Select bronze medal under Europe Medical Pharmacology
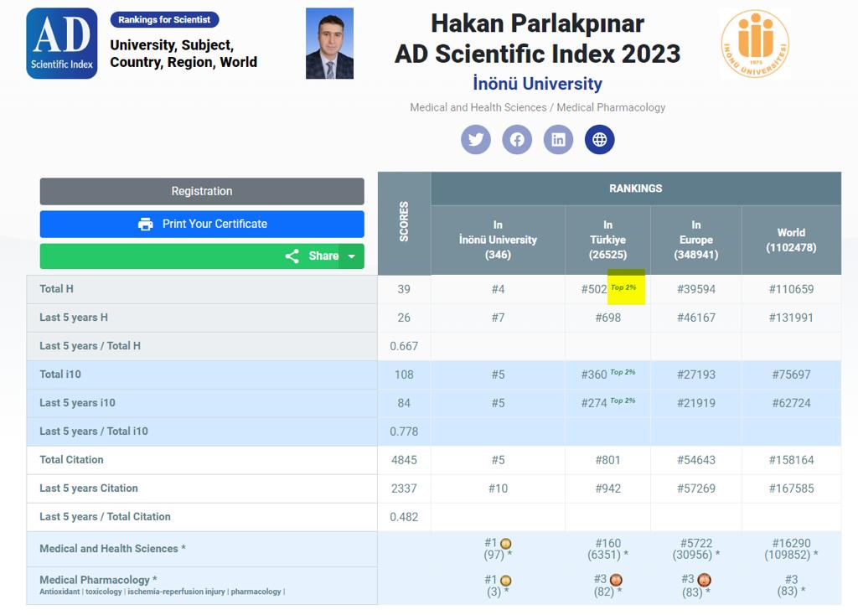 [704, 580]
